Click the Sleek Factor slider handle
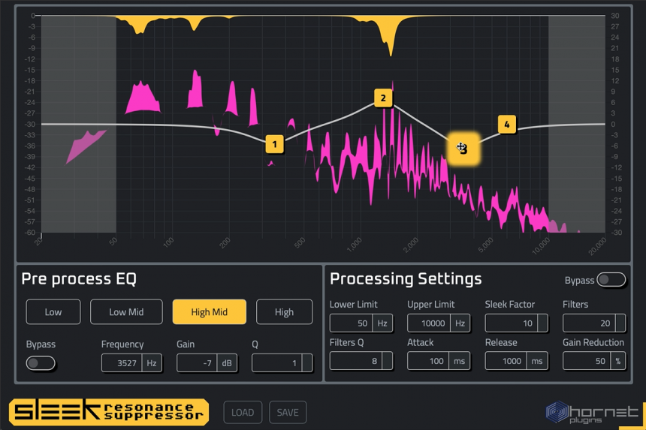This screenshot has width=646, height=430. (543, 323)
